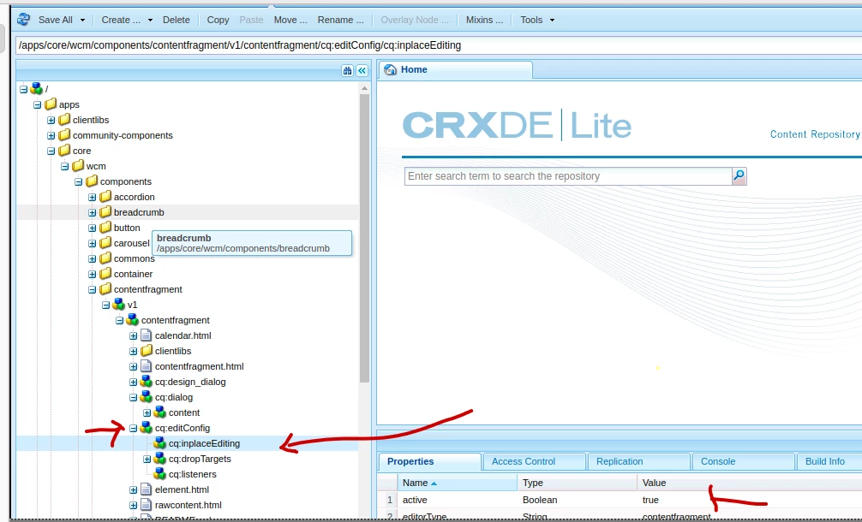Click the true value of active property
862x522 pixels.
(x=650, y=500)
